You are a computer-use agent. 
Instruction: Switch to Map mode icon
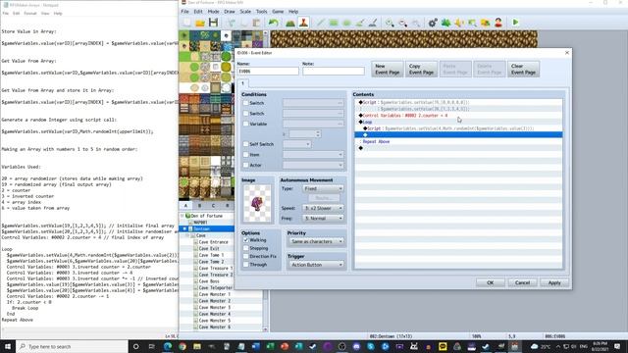pos(290,23)
